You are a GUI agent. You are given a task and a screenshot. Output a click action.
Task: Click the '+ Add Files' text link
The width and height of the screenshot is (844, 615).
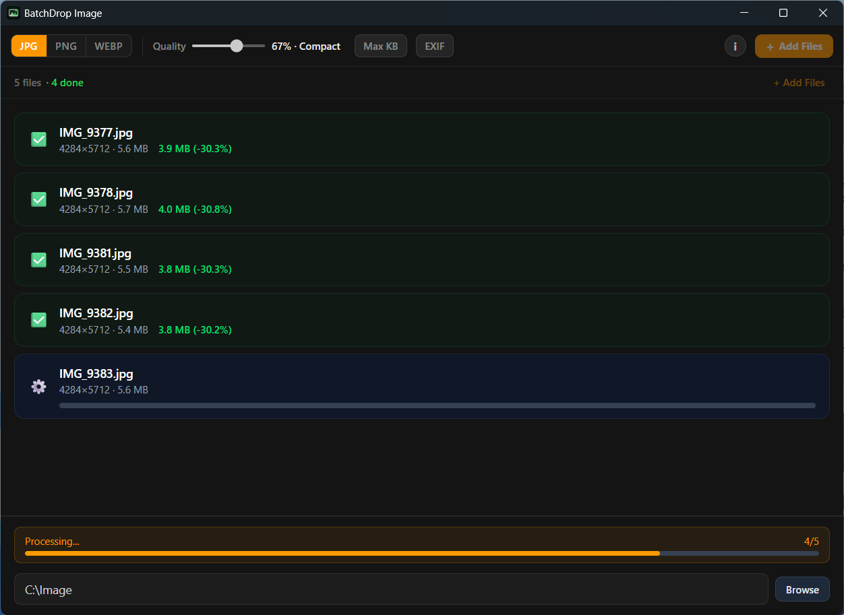(x=799, y=83)
